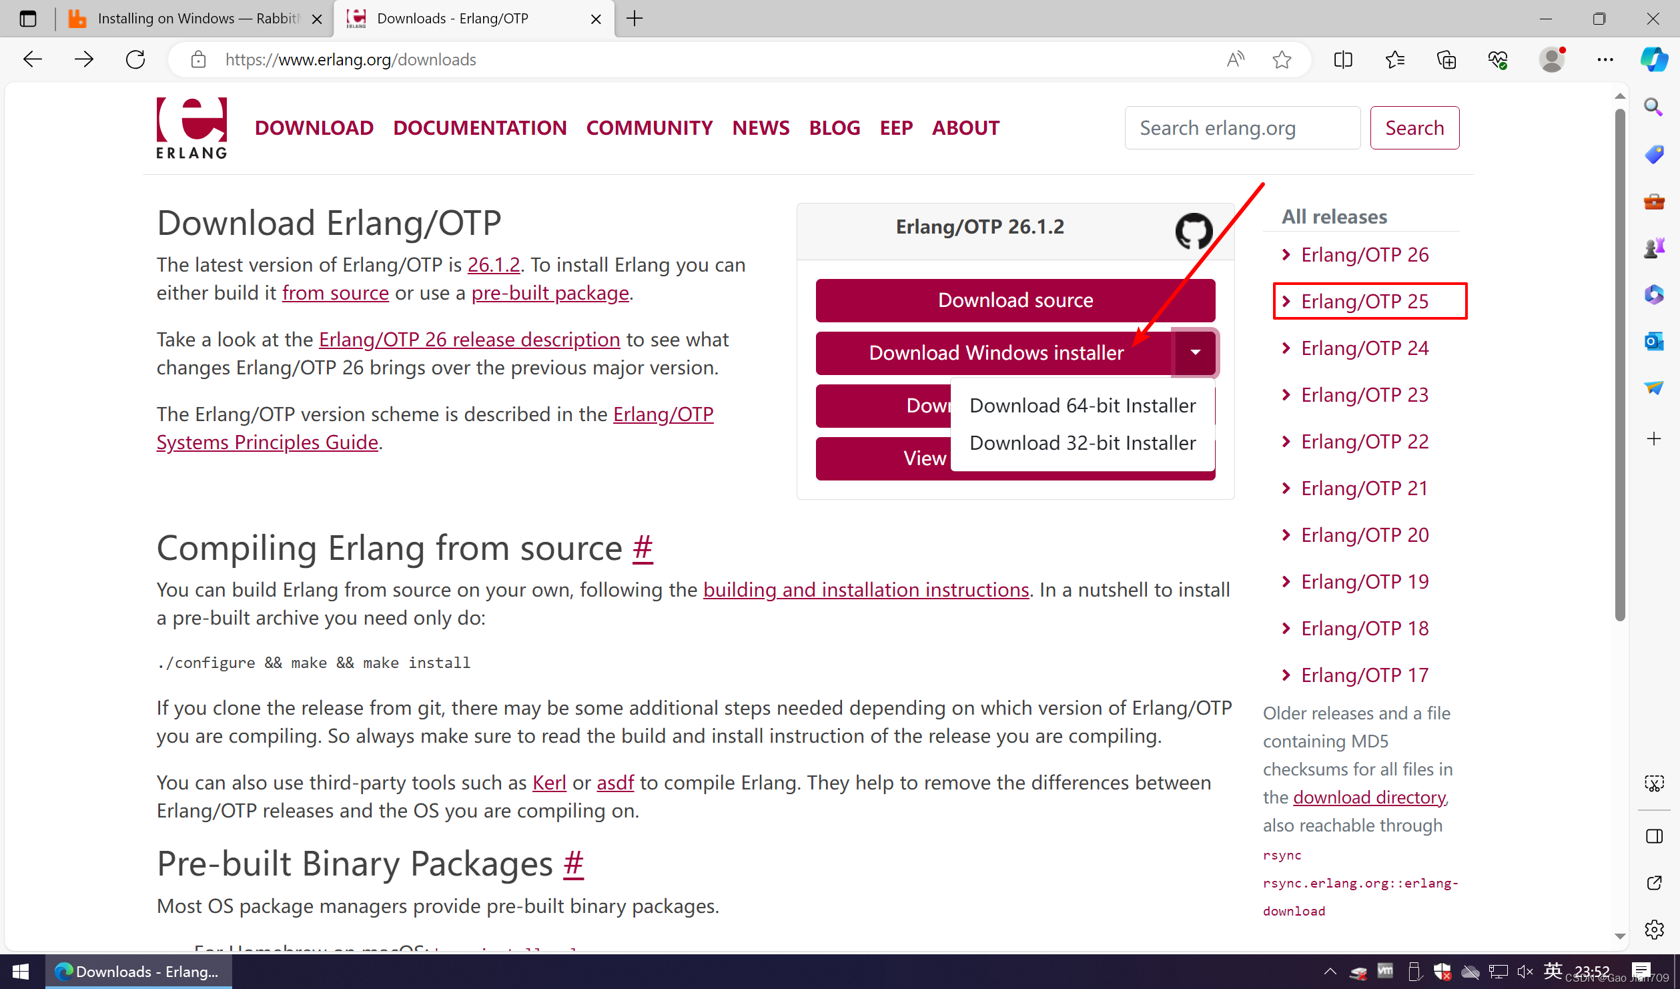1680x989 pixels.
Task: Click the Erlang logo in the header
Action: point(191,128)
